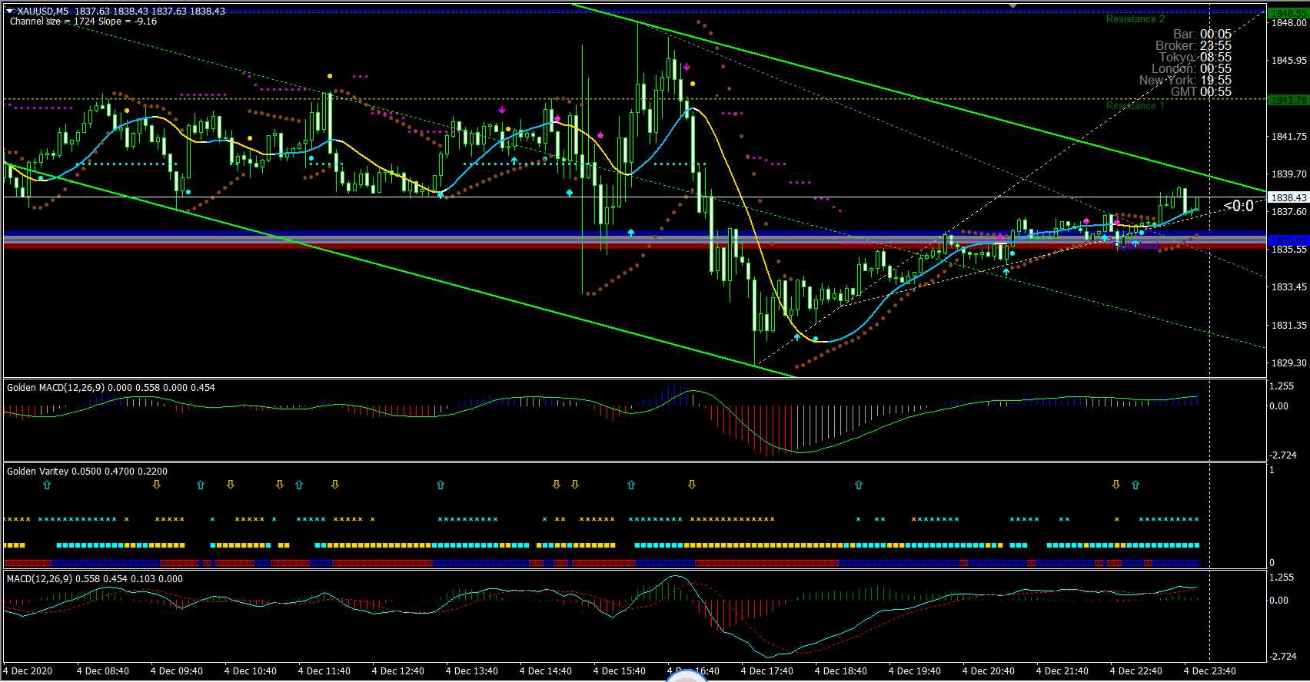This screenshot has width=1310, height=682.
Task: Click the 1843.78 green resistance price tag
Action: pyautogui.click(x=1289, y=100)
